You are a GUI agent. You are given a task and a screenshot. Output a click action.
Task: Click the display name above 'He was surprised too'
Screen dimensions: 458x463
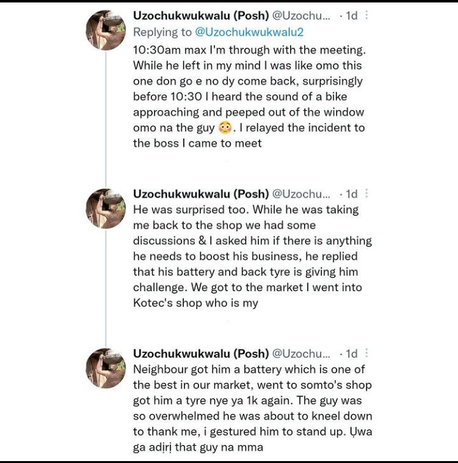200,194
